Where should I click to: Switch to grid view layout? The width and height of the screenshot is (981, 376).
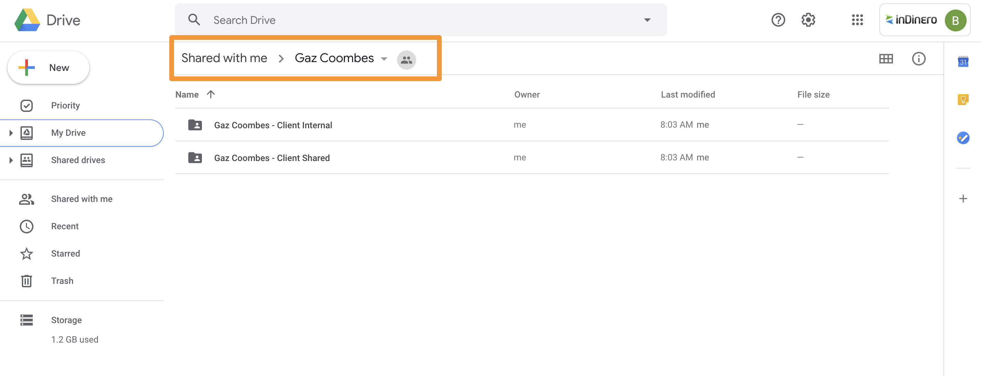click(x=886, y=59)
